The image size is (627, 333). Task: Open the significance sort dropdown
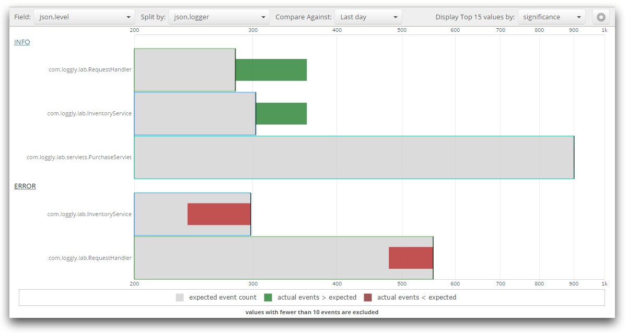[x=551, y=17]
